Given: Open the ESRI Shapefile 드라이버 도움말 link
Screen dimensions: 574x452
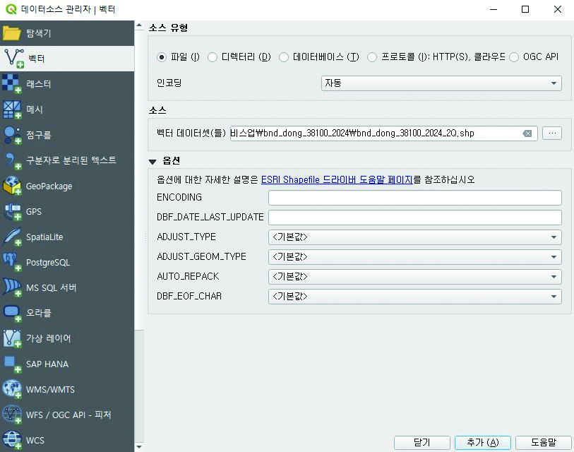Looking at the screenshot, I should pyautogui.click(x=337, y=180).
